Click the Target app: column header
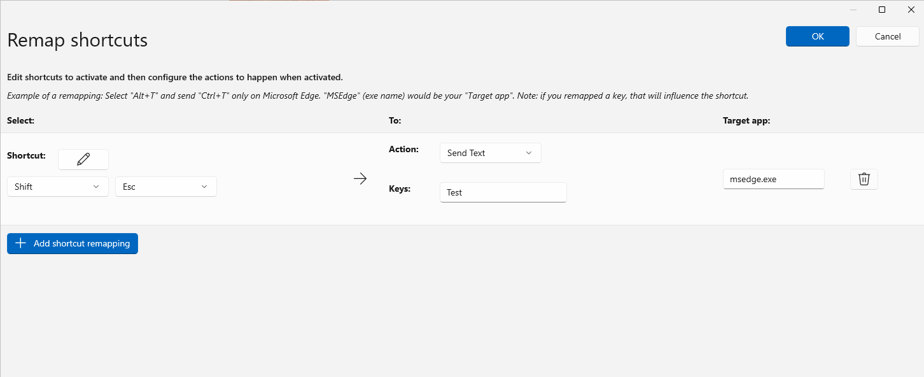The width and height of the screenshot is (924, 377). point(746,120)
